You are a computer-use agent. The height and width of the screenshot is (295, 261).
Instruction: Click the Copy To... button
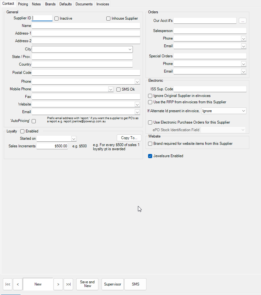coord(129,138)
